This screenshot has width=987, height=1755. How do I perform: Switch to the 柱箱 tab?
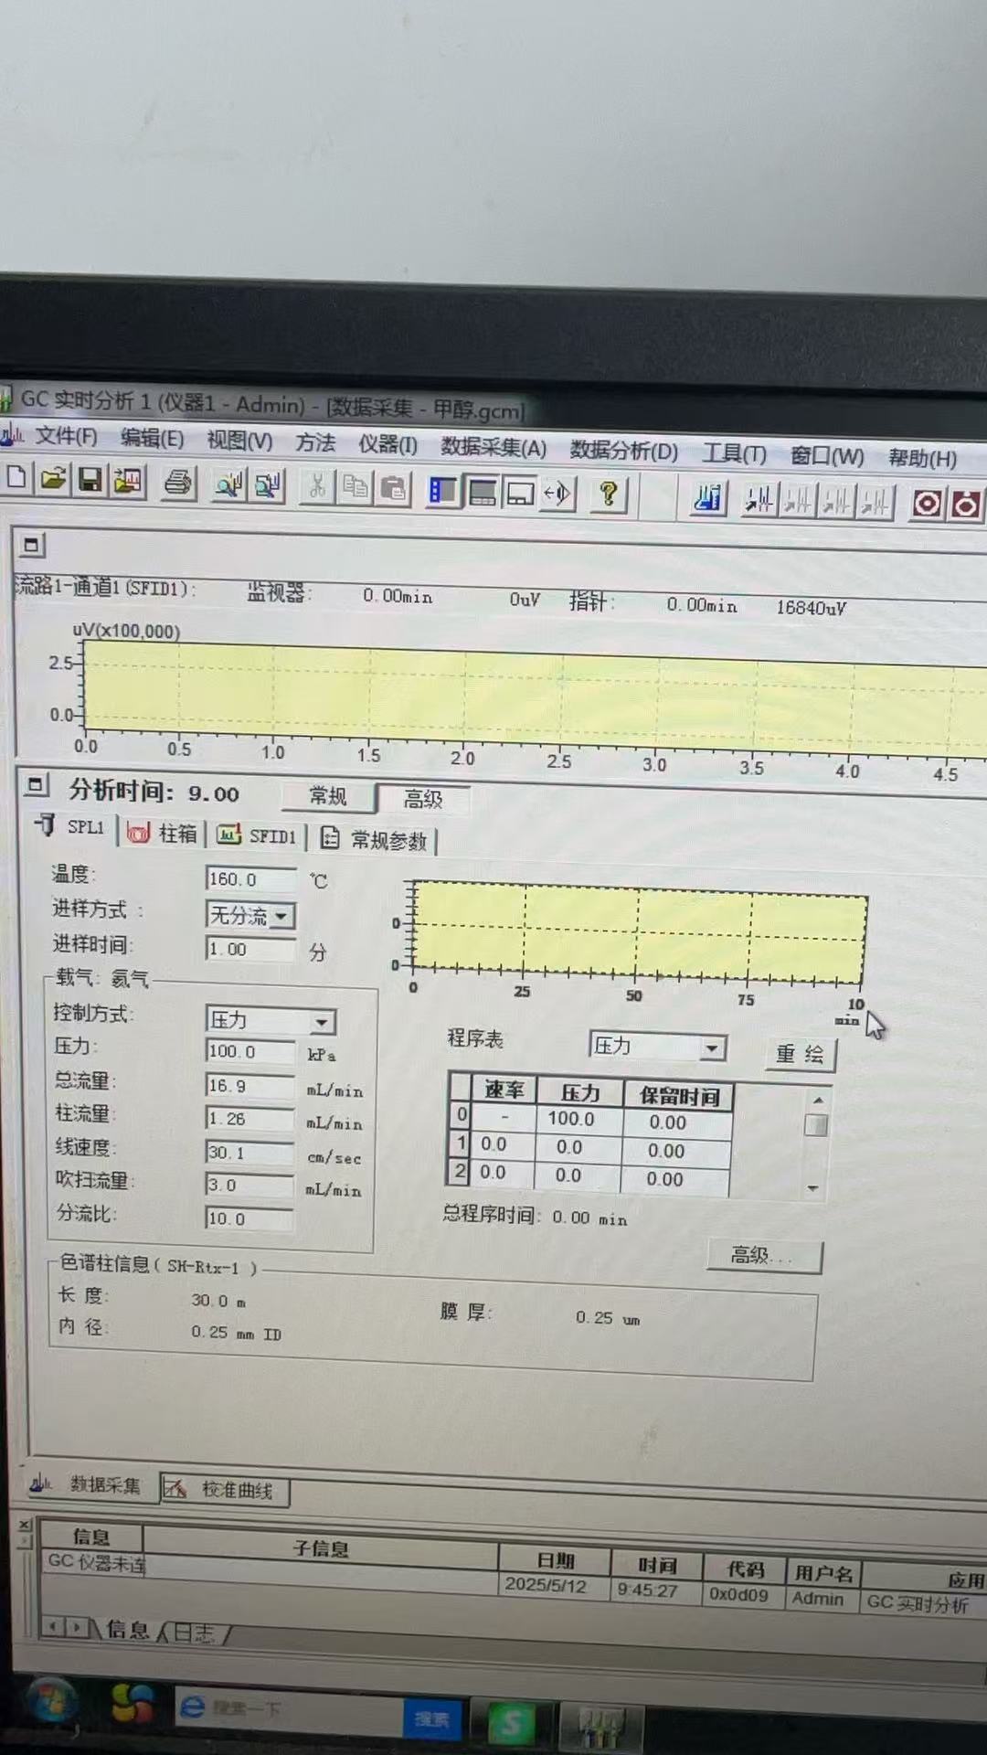[x=165, y=834]
